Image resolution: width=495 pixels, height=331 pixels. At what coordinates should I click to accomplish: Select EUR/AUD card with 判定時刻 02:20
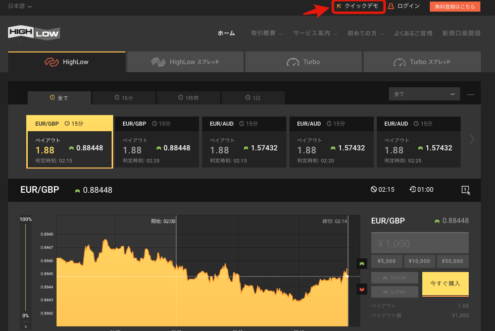click(331, 142)
